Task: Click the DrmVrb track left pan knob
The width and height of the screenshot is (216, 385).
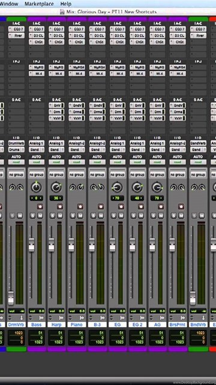Action: click(12, 188)
